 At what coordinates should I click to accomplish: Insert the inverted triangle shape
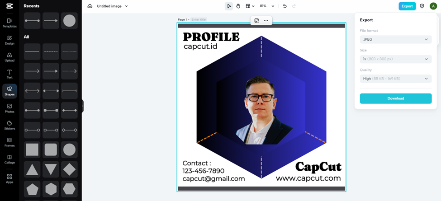tap(51, 169)
